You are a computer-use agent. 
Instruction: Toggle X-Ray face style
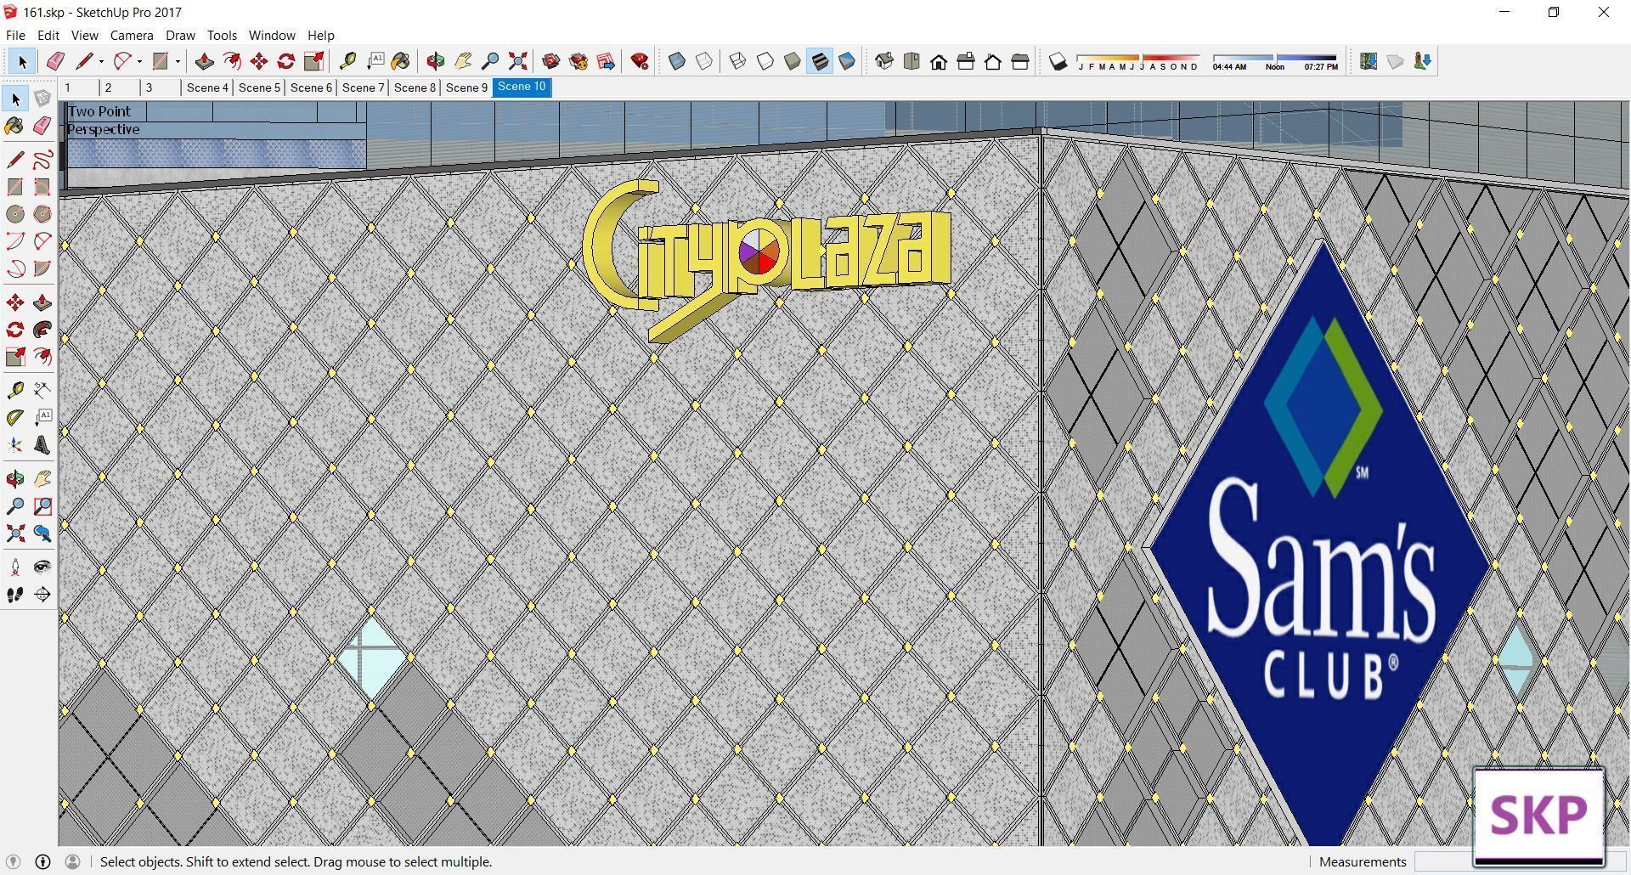(x=677, y=61)
